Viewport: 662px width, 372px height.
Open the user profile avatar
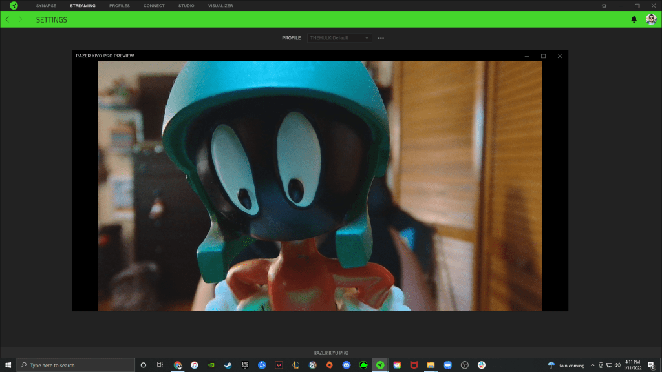(651, 19)
